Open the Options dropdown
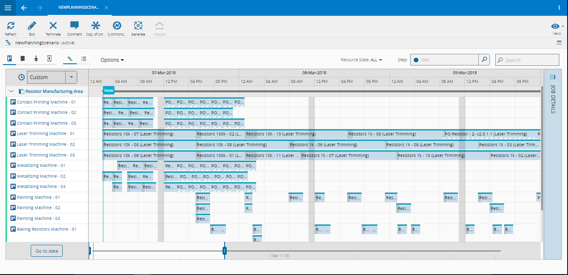Viewport: 568px width, 275px height. click(x=112, y=60)
